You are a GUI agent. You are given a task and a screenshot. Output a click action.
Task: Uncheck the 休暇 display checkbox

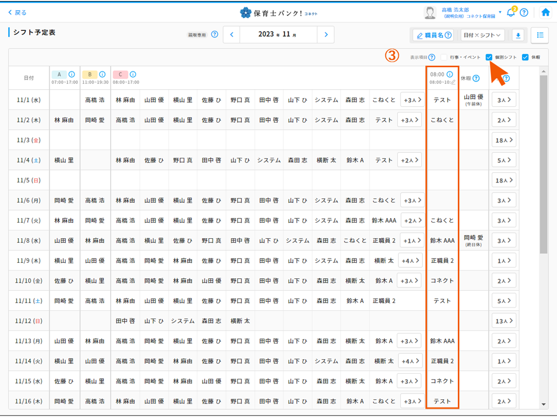pyautogui.click(x=525, y=57)
